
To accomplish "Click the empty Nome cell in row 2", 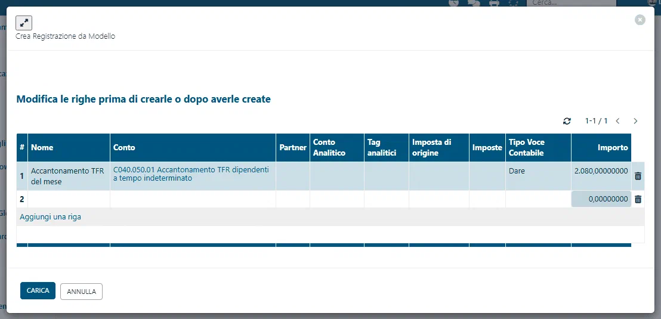I will click(69, 199).
